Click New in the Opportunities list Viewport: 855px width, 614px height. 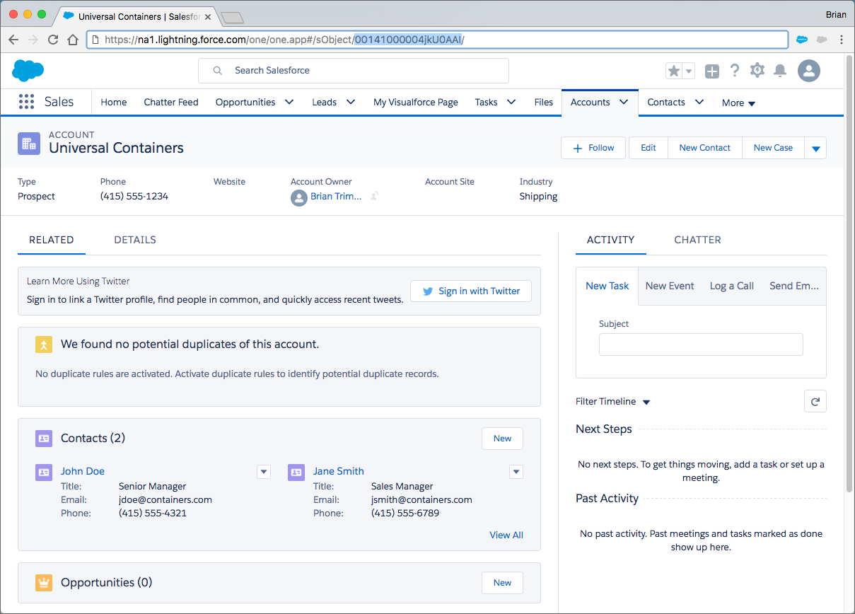point(503,583)
